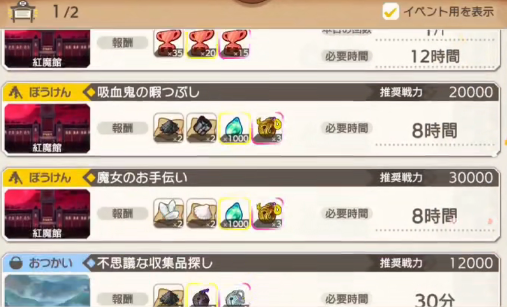
Task: Select the x20 red trophy reward icon
Action: (x=202, y=44)
